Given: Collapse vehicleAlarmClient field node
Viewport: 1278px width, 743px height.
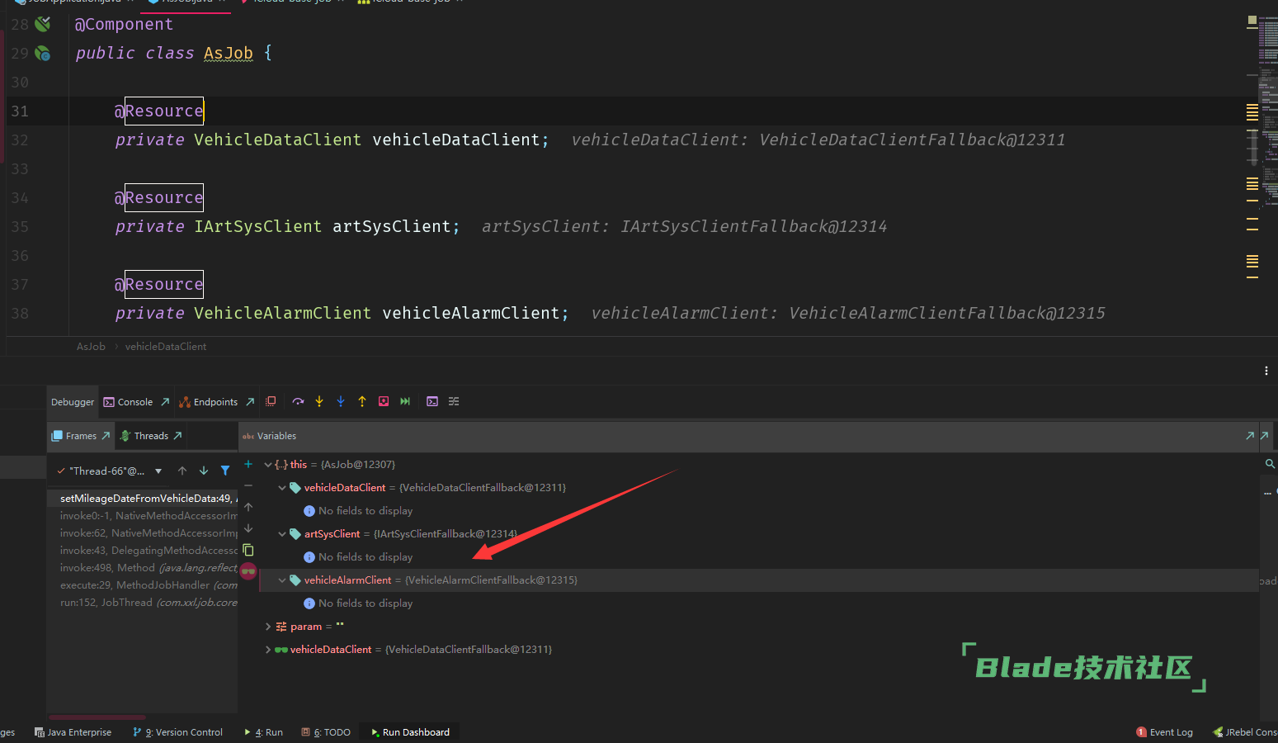Looking at the screenshot, I should tap(282, 580).
